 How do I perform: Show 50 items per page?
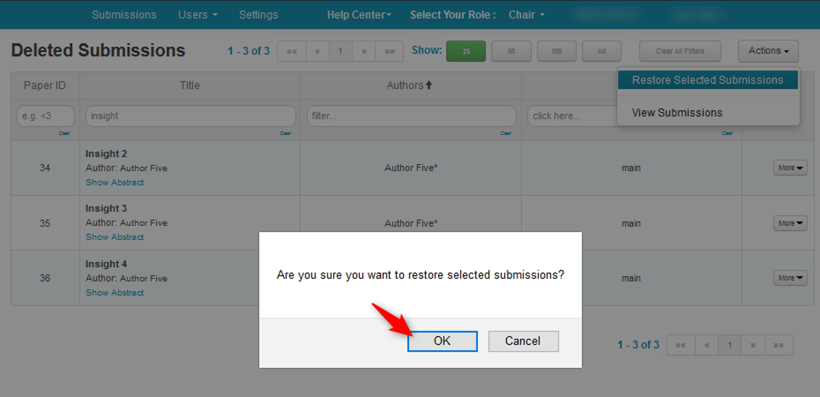(511, 51)
